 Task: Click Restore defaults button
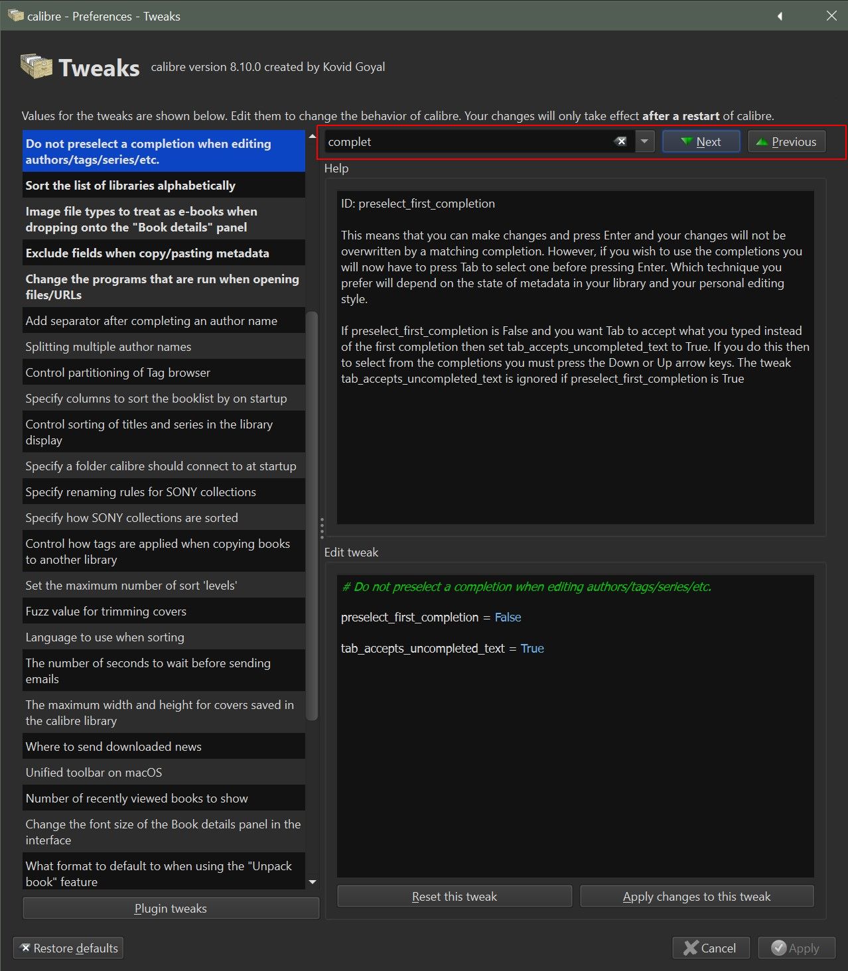click(68, 948)
